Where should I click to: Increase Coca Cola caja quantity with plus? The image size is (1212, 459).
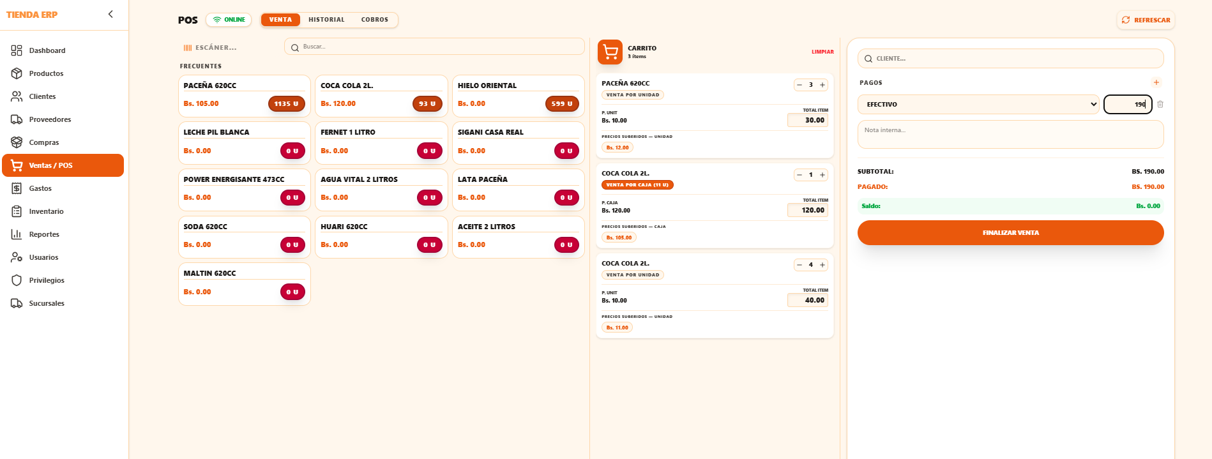pos(822,175)
